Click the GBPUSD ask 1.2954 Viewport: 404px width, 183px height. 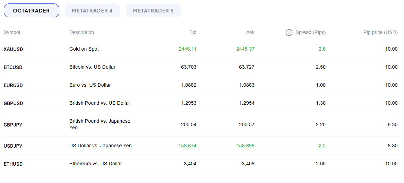click(247, 103)
